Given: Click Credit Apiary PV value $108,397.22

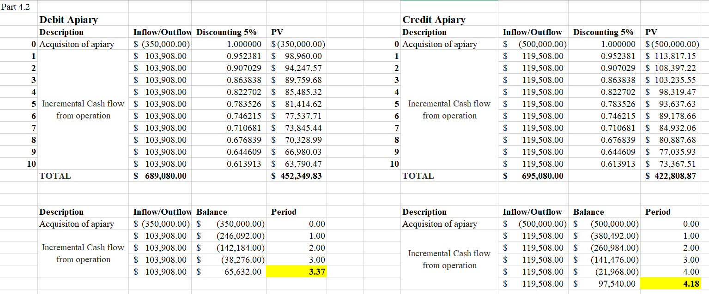Looking at the screenshot, I should pyautogui.click(x=671, y=68).
